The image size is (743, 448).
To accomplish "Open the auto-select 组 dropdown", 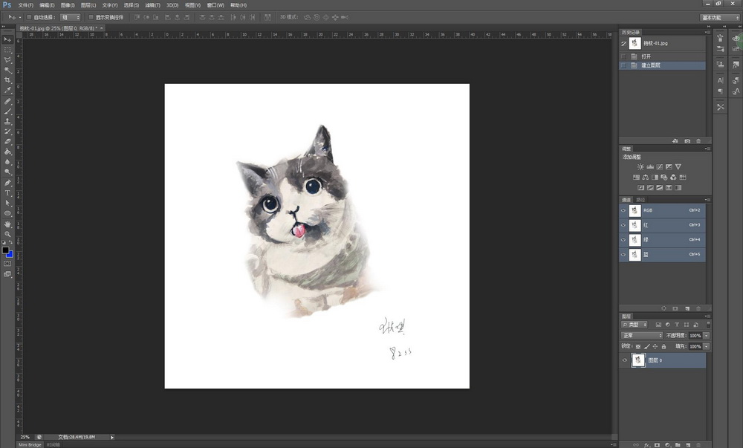I will tap(70, 18).
